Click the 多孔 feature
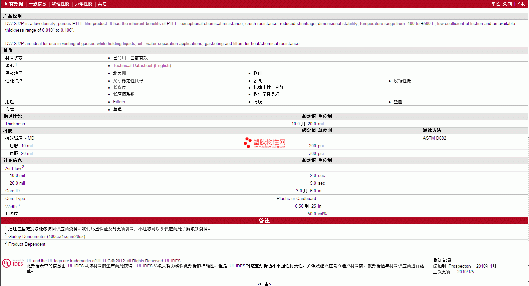Viewport: 529px width, 286px height. pyautogui.click(x=258, y=81)
